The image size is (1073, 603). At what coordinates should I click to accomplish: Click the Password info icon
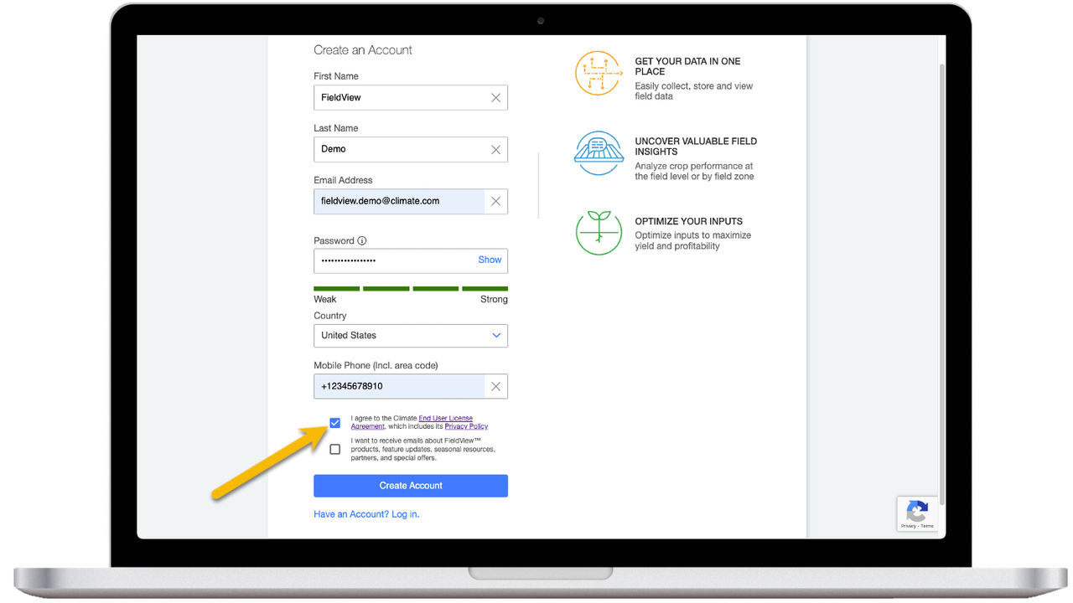coord(362,240)
